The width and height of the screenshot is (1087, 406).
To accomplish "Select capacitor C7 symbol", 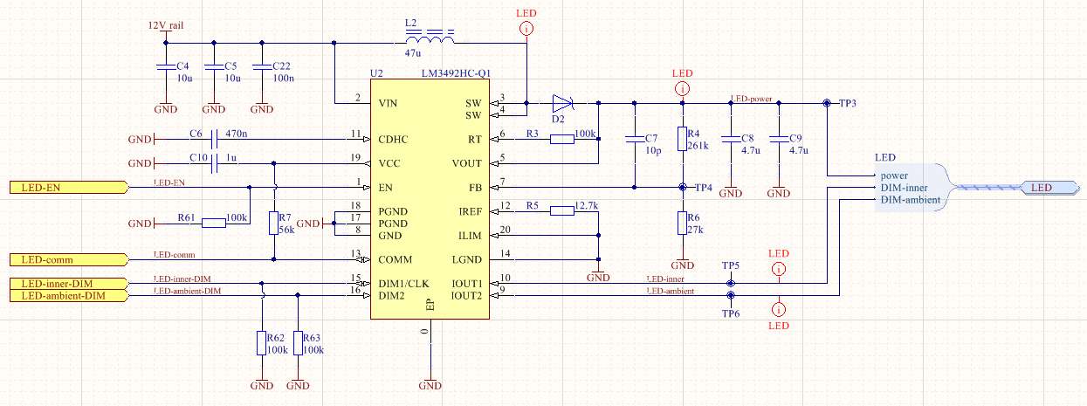I will coord(635,138).
